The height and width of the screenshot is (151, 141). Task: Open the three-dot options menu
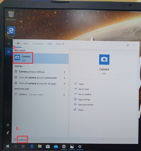(134, 46)
